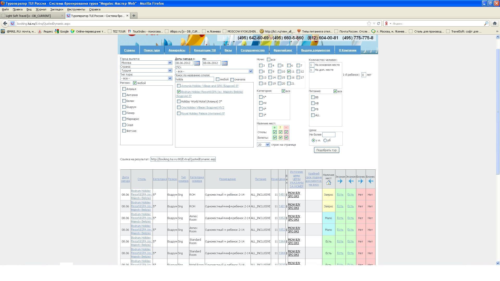Bookmark page with star icon

pyautogui.click(x=369, y=24)
